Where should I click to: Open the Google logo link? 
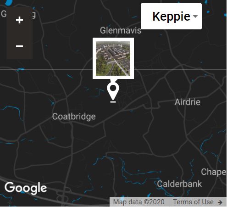[26, 188]
